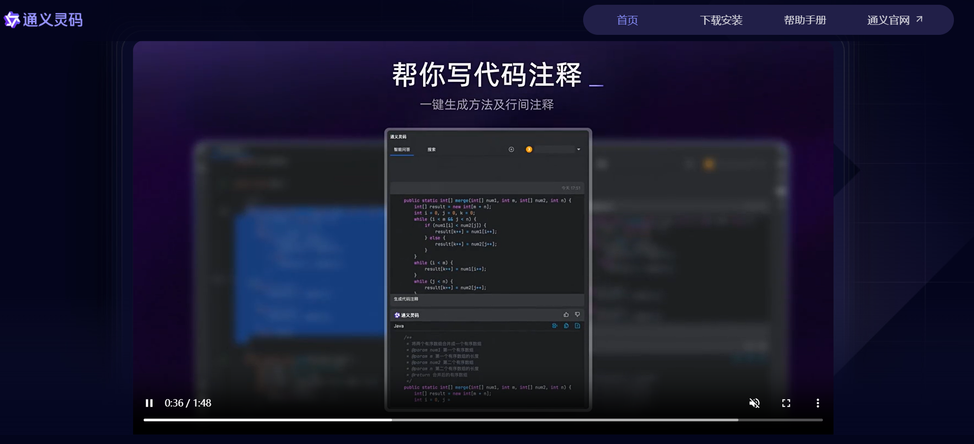Screen dimensions: 974x444
Task: Click the 帮你写代码注释 headline
Action: [487, 74]
